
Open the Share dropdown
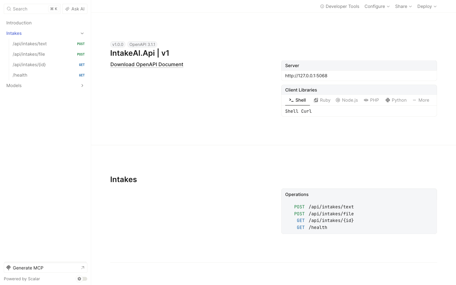pos(403,6)
